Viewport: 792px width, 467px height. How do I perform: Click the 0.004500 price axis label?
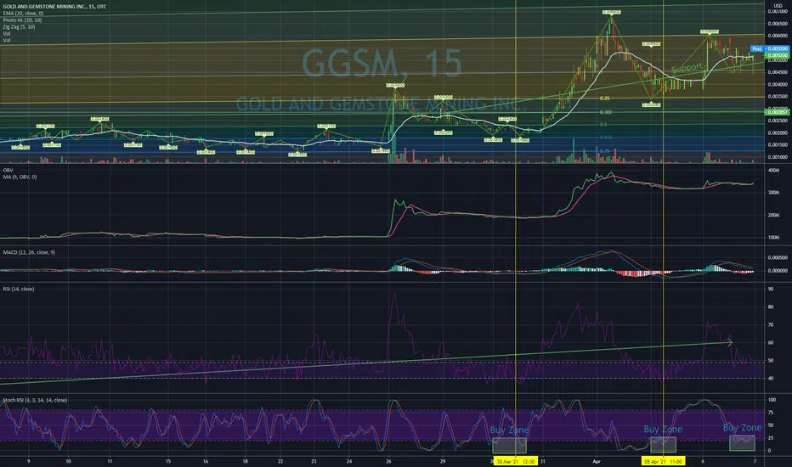[778, 72]
